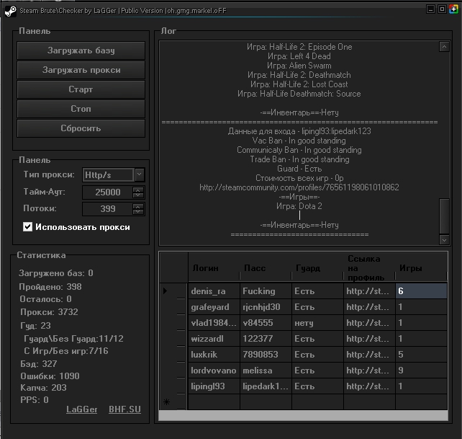Viewport: 462px width, 439px height.
Task: Click the log line Игра: Dota 2
Action: click(299, 206)
